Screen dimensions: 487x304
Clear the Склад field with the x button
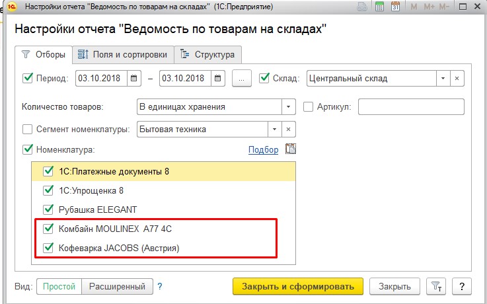[x=457, y=78]
